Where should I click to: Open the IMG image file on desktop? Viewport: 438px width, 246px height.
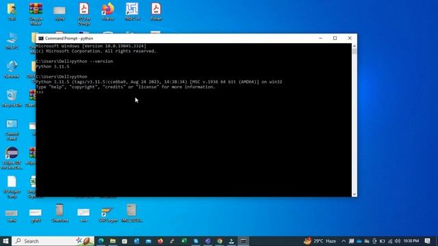click(131, 213)
